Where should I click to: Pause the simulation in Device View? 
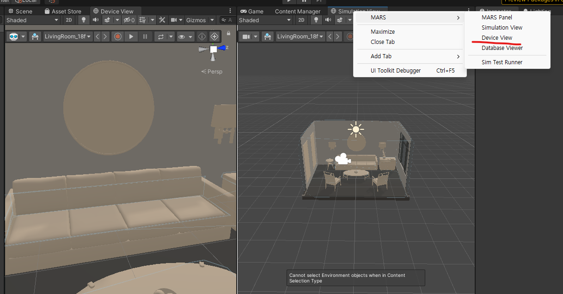coord(145,37)
